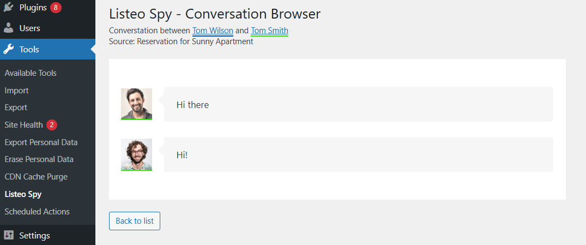
Task: Open Tom Smith's profile link
Action: pyautogui.click(x=269, y=31)
